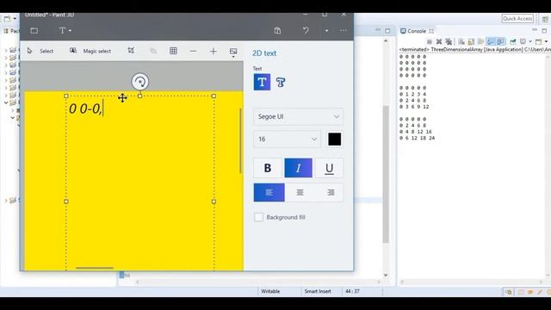Screen dimensions: 551x310
Task: Click the zoom in plus icon
Action: pos(214,52)
